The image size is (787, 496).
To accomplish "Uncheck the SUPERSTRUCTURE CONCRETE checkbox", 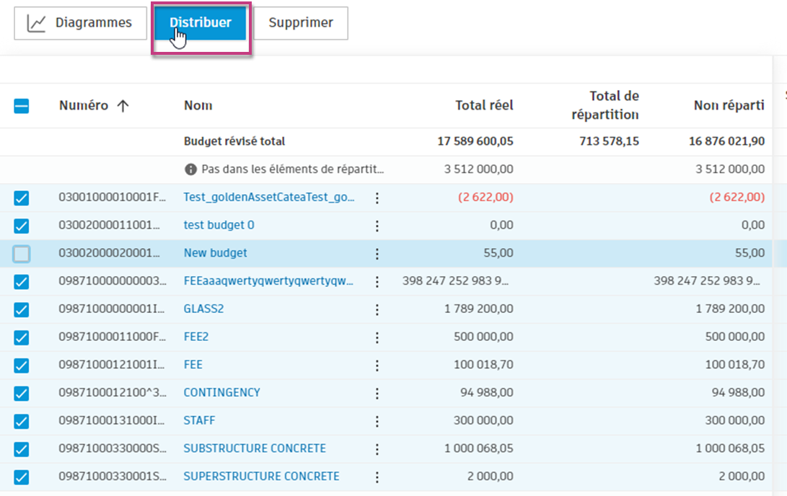I will 21,477.
